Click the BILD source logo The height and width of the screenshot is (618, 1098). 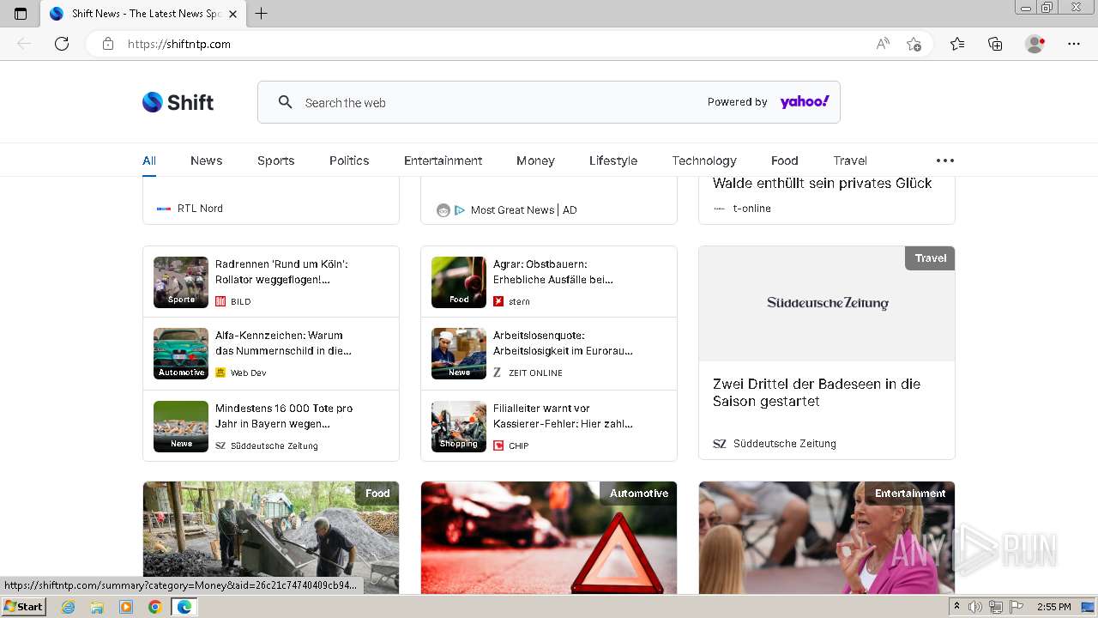220,301
